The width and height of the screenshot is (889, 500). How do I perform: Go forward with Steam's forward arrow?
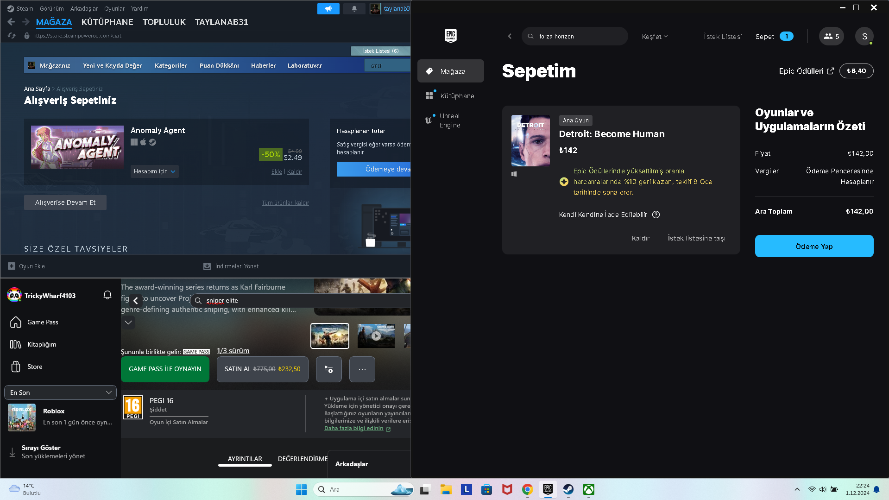coord(26,22)
